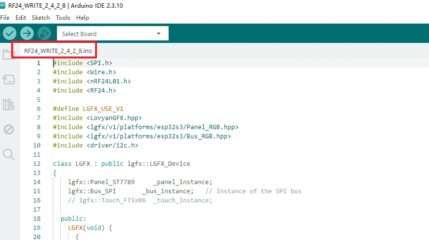Click the '#include <driver/i2c.h>' line
Screen dimensions: 429x240
pos(95,146)
